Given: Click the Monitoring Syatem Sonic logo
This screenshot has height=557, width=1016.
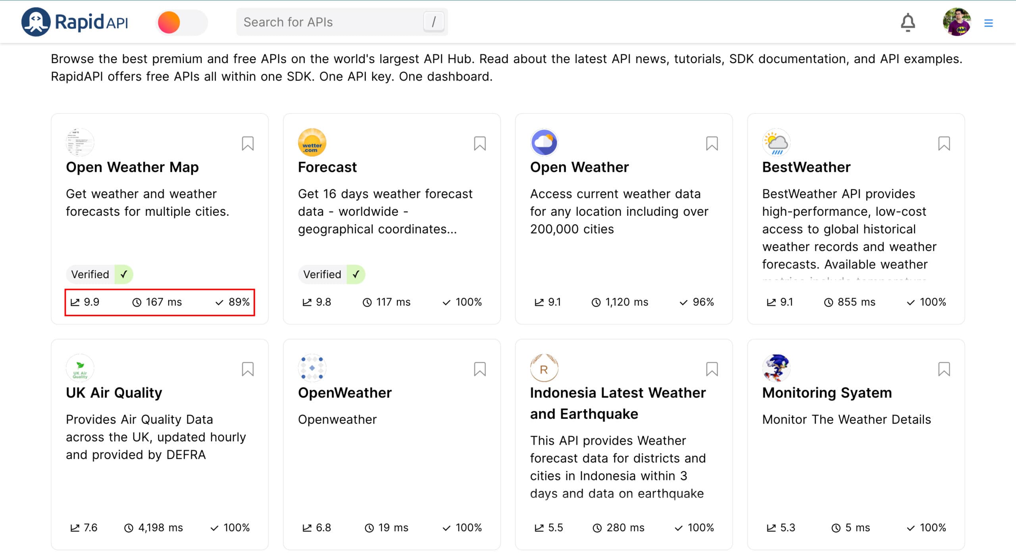Looking at the screenshot, I should (x=776, y=368).
